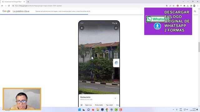Tap the filter sliders icon in Restaurants panel
Screen dimensions: 200x112
click(x=82, y=105)
